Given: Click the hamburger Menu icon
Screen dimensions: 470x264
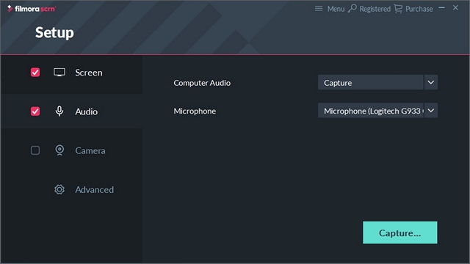Looking at the screenshot, I should [x=319, y=9].
